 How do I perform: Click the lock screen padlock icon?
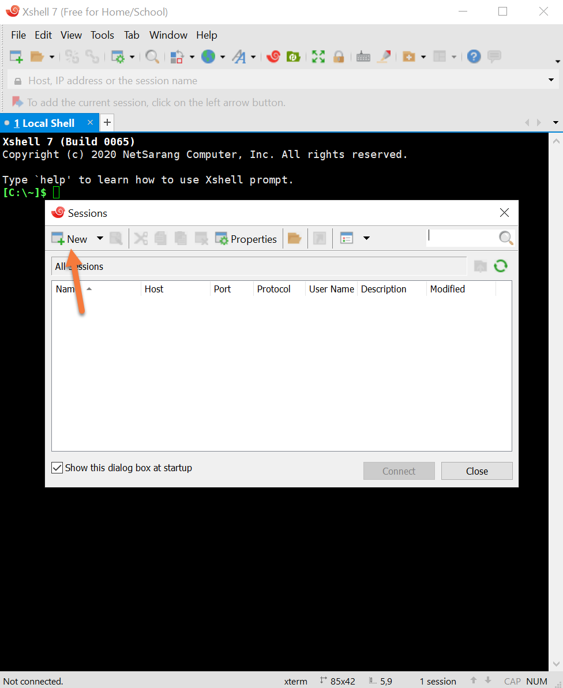pos(339,57)
